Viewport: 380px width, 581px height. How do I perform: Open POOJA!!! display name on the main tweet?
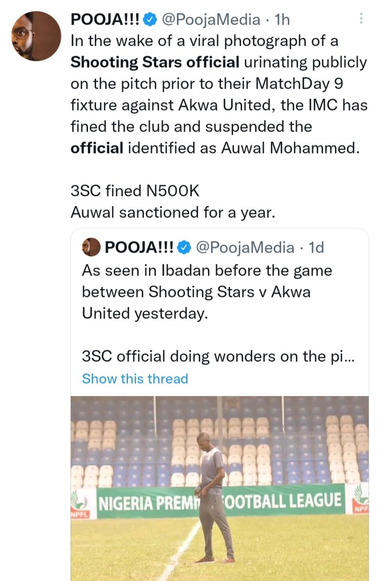pos(105,20)
